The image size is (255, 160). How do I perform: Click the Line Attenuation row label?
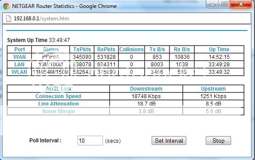(59, 103)
